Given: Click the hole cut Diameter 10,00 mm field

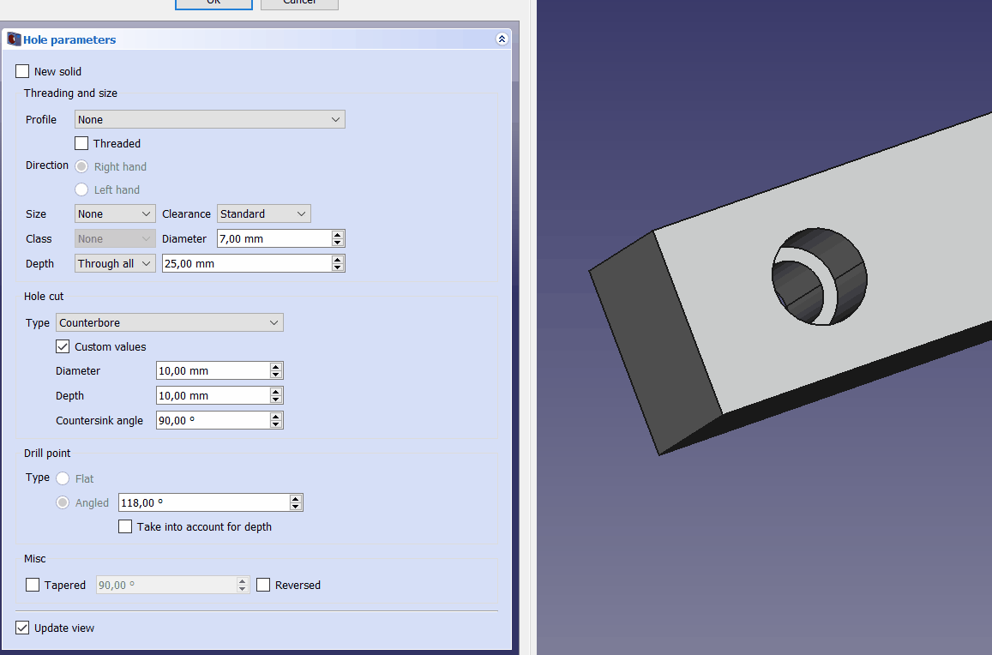Looking at the screenshot, I should (213, 371).
